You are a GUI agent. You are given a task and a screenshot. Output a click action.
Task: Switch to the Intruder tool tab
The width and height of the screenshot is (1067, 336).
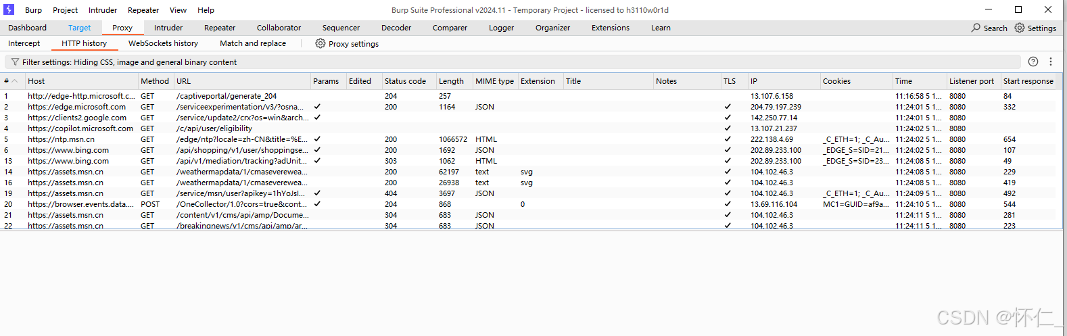tap(168, 28)
